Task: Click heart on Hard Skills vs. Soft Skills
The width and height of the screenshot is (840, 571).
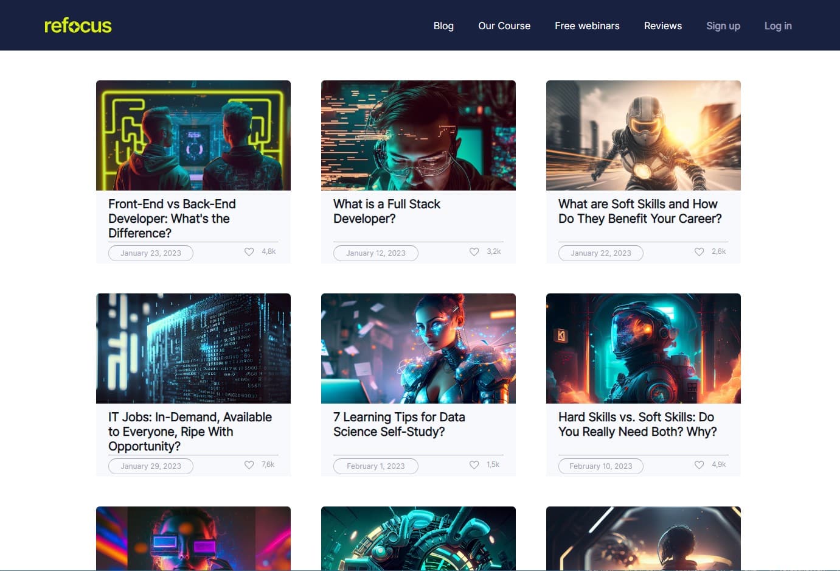Action: click(x=699, y=464)
